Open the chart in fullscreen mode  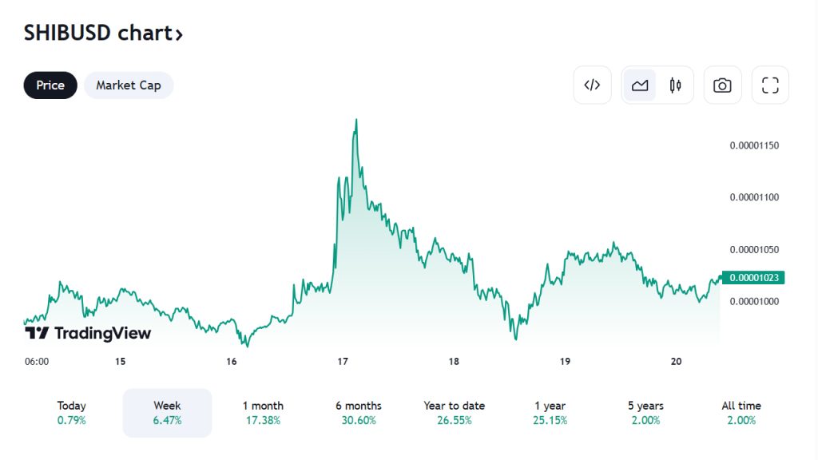tap(770, 85)
